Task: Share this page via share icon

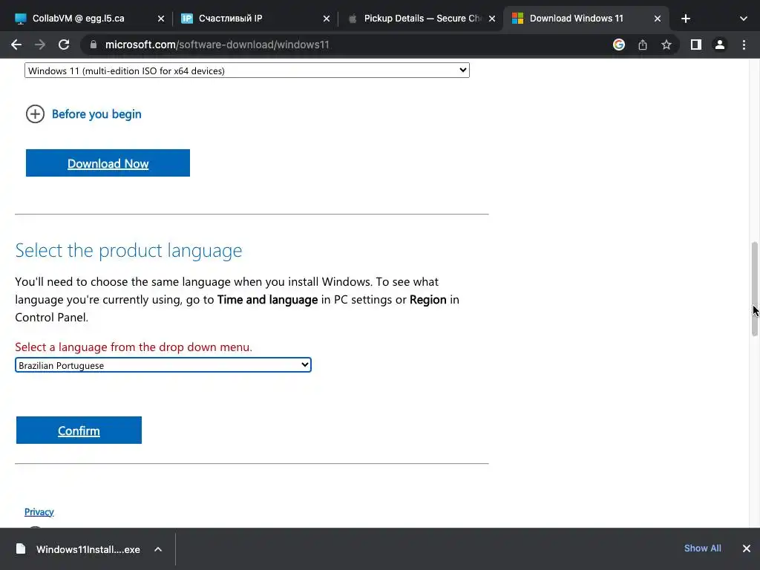Action: (643, 45)
